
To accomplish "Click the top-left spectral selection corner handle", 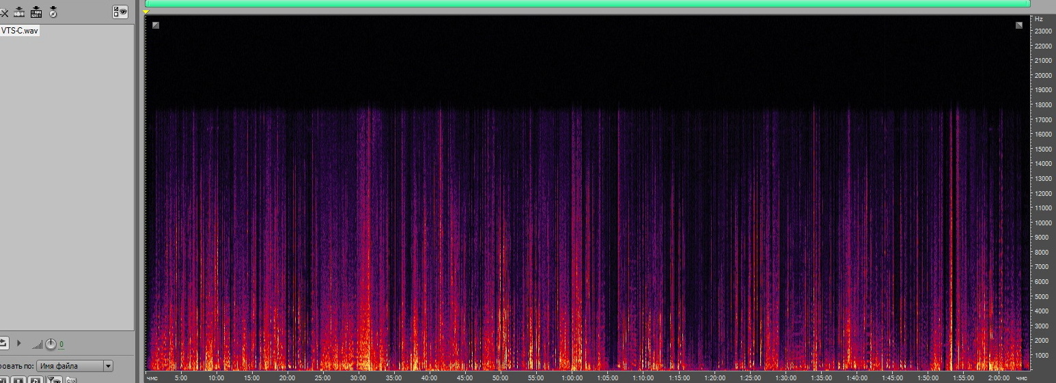I will click(x=156, y=25).
